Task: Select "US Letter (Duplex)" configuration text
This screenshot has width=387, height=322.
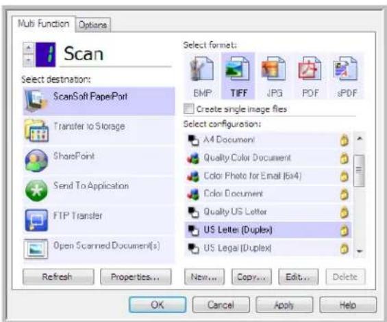Action: point(238,230)
